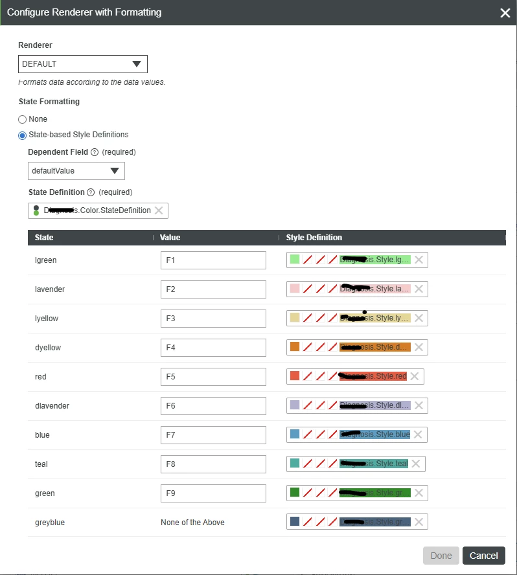This screenshot has width=517, height=575.
Task: Select State-based Style Definitions radio button
Action: point(23,135)
